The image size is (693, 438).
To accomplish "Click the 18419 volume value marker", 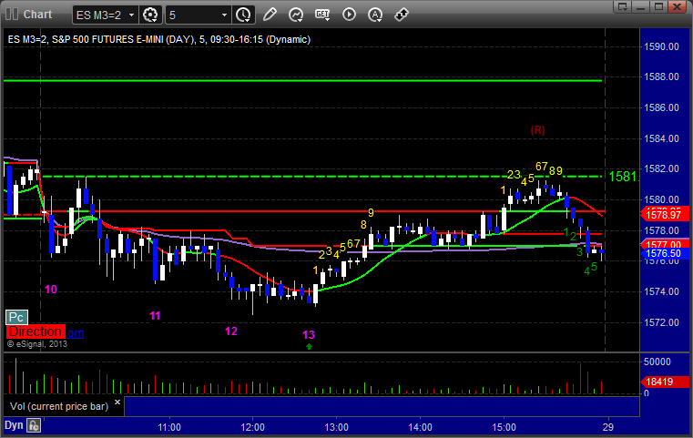I will click(664, 382).
